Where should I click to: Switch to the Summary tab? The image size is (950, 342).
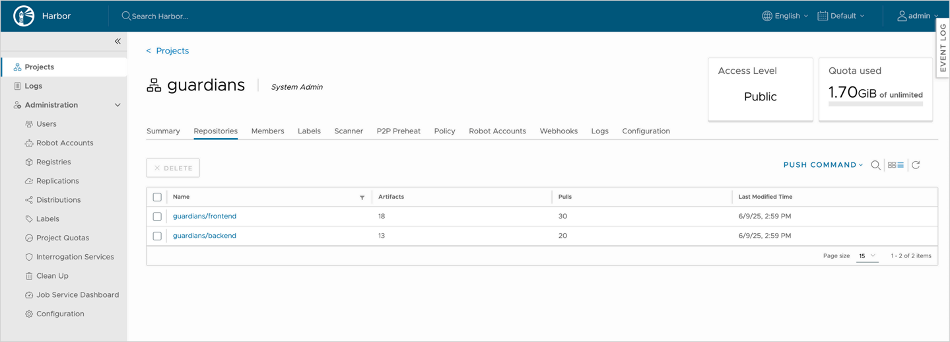[163, 131]
